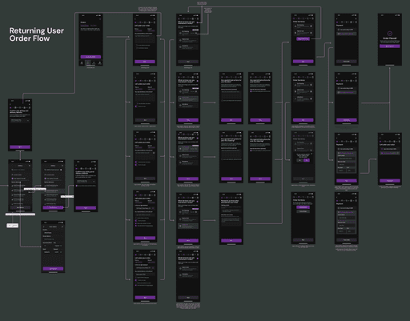
Task: Select the "Returning User Order Flow" title text
Action: (37, 34)
